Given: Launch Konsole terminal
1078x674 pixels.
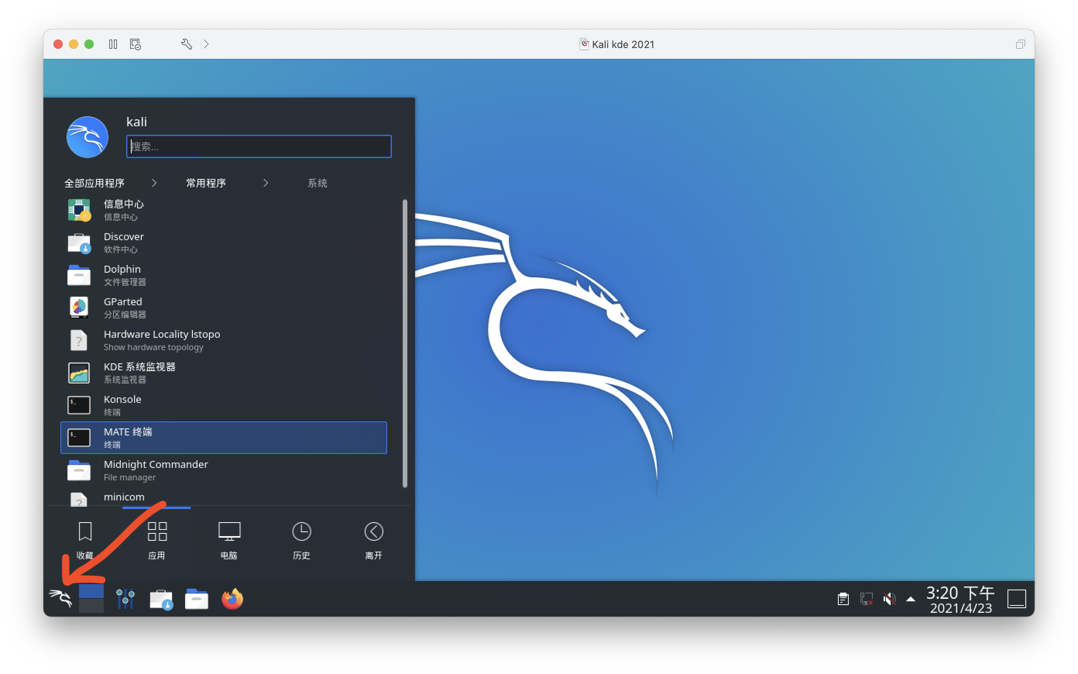Looking at the screenshot, I should pos(224,405).
